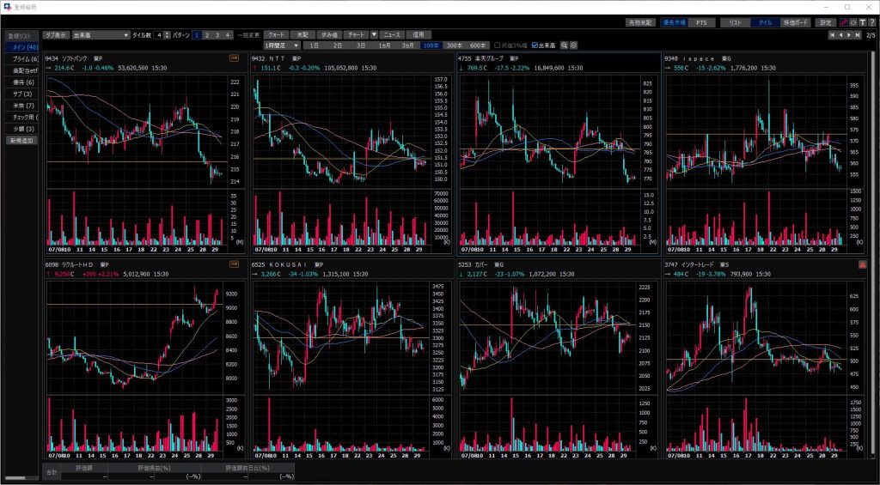Select layout pattern 2
The width and height of the screenshot is (880, 485).
(x=207, y=35)
